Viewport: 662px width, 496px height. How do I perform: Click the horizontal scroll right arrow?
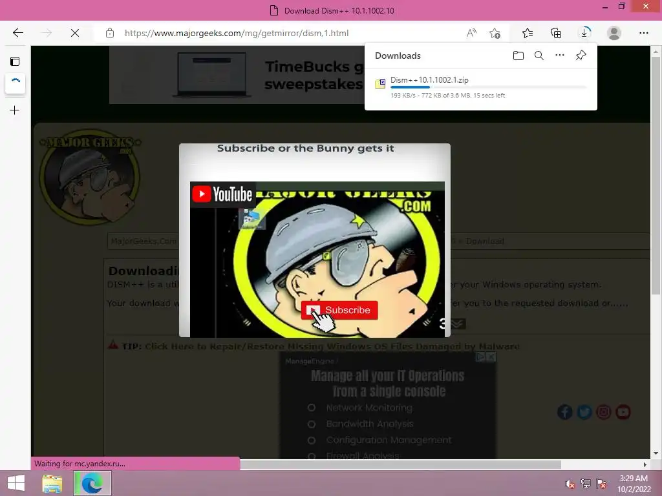point(645,464)
